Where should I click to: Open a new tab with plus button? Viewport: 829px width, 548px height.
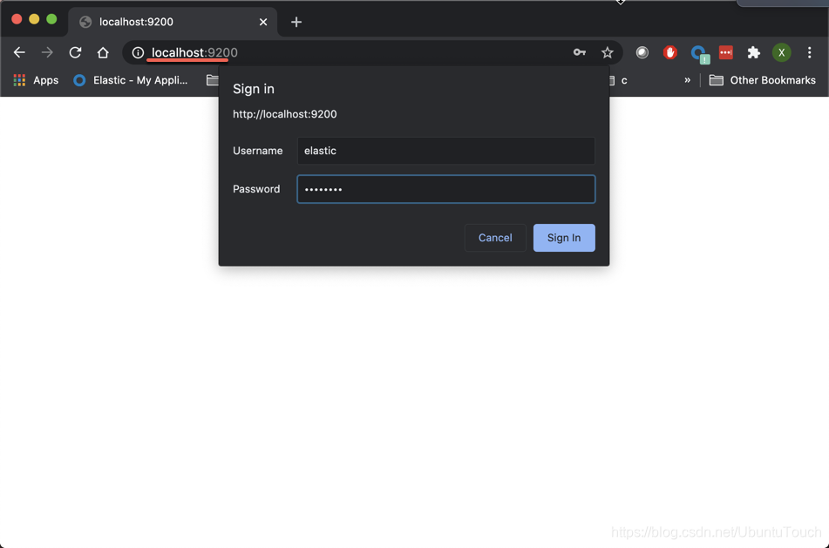tap(296, 22)
